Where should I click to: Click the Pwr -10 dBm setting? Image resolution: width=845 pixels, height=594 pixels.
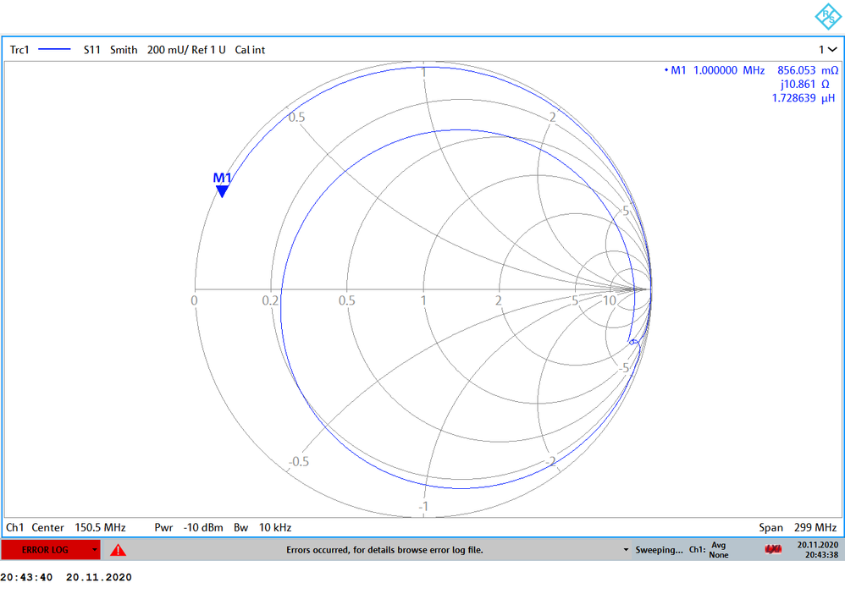189,527
